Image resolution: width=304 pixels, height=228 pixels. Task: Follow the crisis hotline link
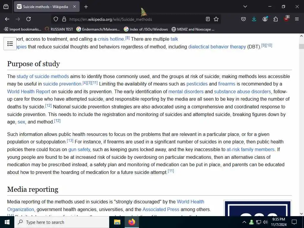(111, 39)
